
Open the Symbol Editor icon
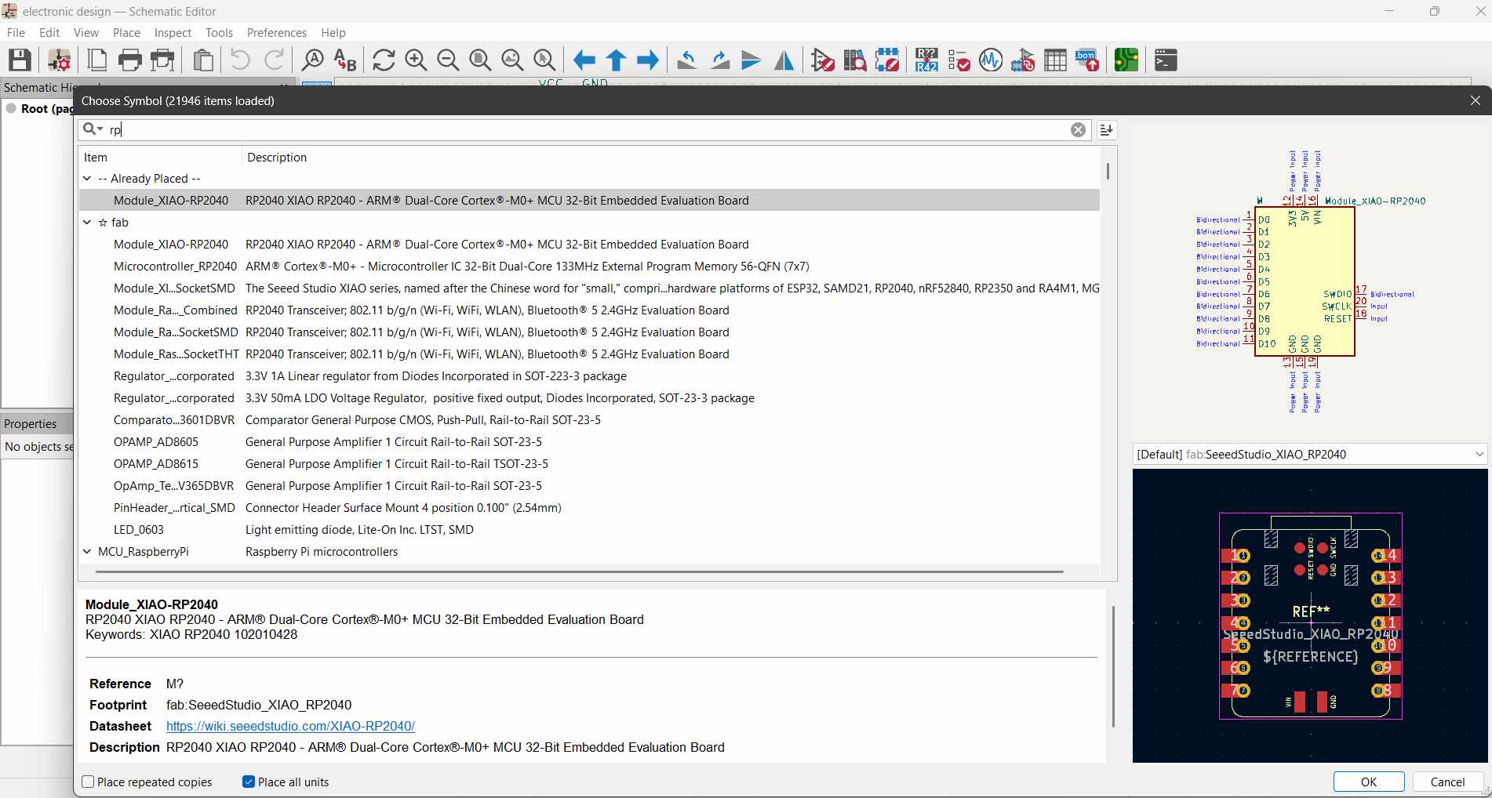tap(823, 60)
